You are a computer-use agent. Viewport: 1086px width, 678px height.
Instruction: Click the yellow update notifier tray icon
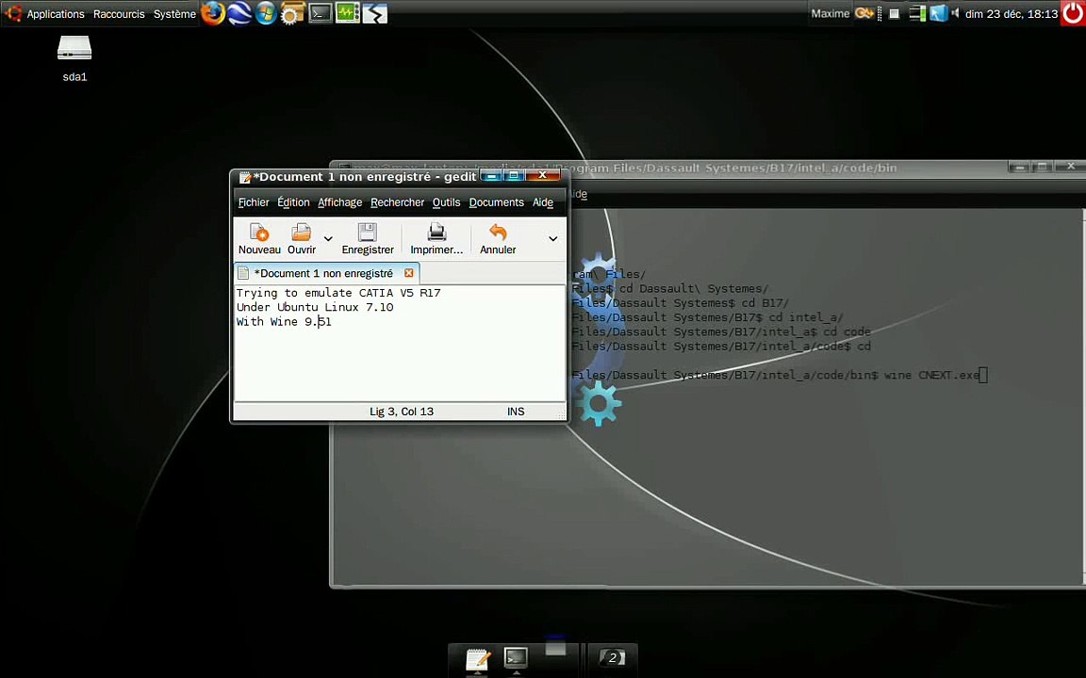coord(864,13)
